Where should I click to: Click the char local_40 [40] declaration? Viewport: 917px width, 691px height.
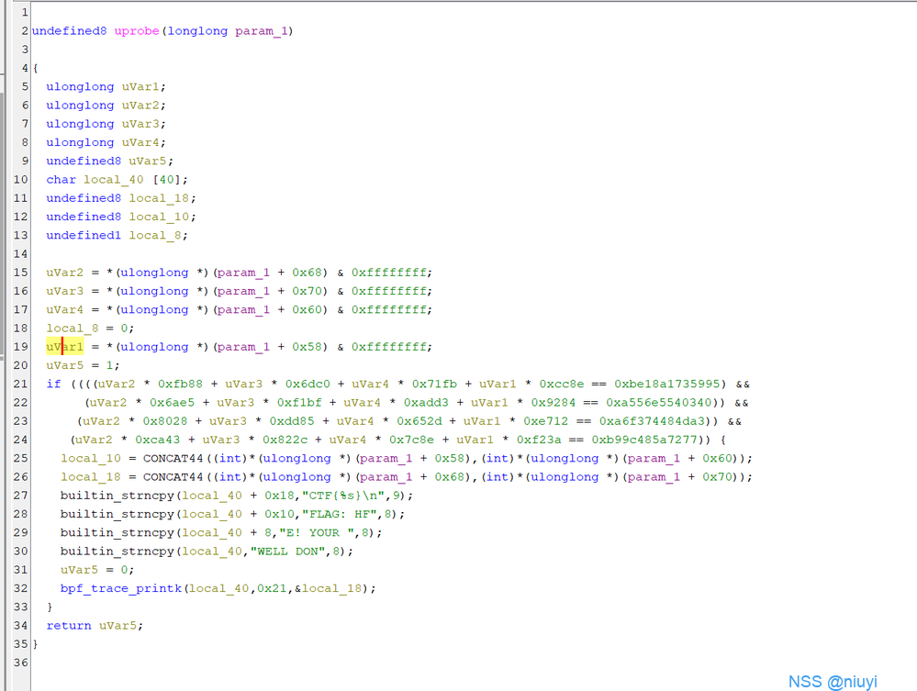click(117, 179)
